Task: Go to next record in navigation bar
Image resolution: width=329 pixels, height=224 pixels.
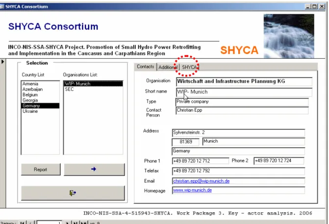Action: point(67,223)
